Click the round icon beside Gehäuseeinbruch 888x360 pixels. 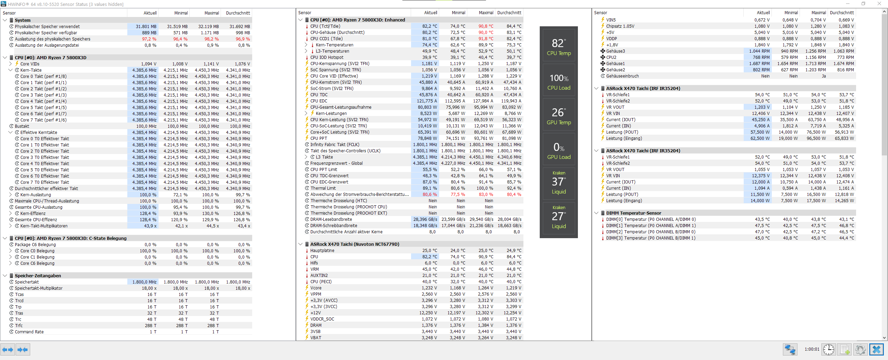tap(603, 76)
